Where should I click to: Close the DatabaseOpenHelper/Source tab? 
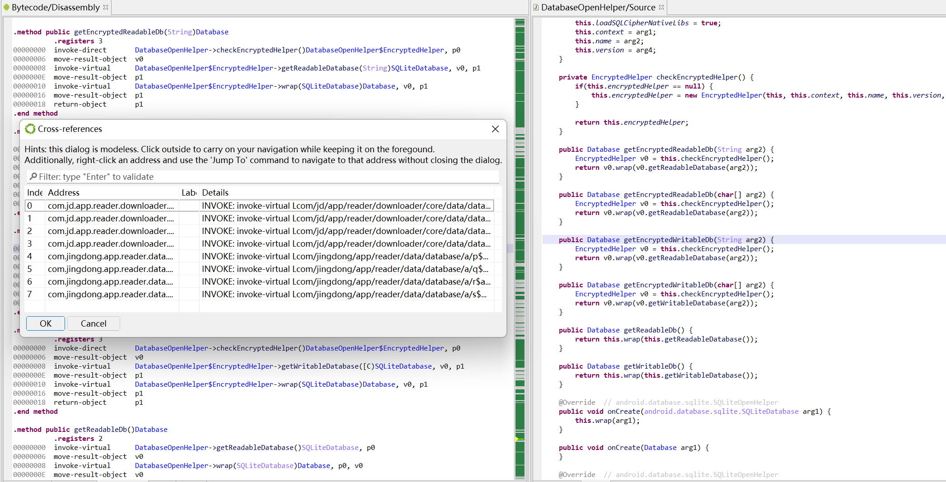pyautogui.click(x=661, y=7)
